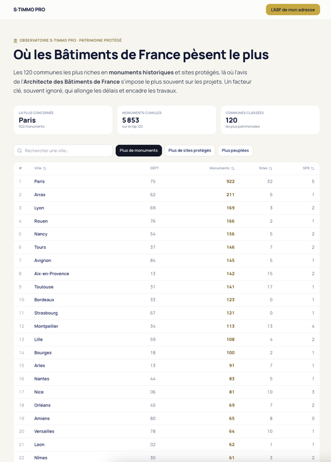Click the search magnifier icon

click(x=20, y=150)
